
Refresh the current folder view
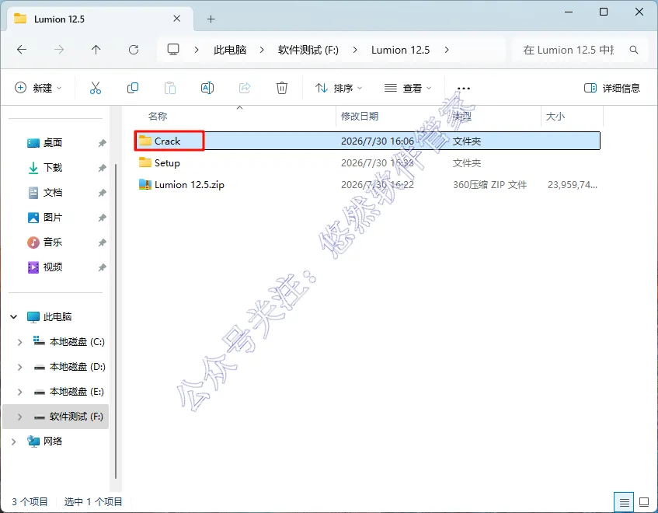tap(134, 50)
